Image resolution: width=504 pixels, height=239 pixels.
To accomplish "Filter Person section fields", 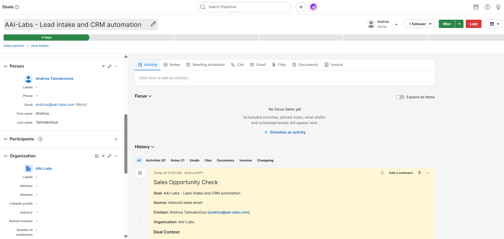I will [x=103, y=66].
